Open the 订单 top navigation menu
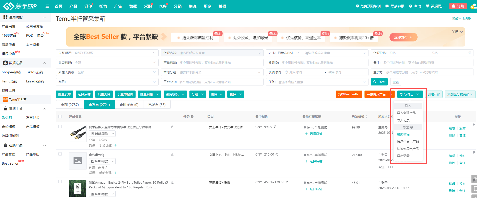 (x=88, y=6)
